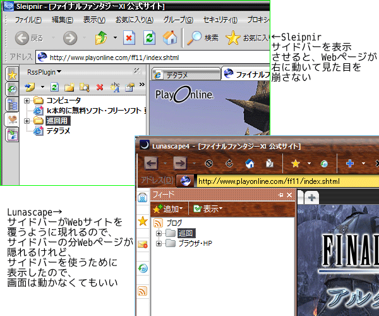Click the Sleipnir favorites star toolbar button
This screenshot has width=379, height=316.
coord(247,38)
